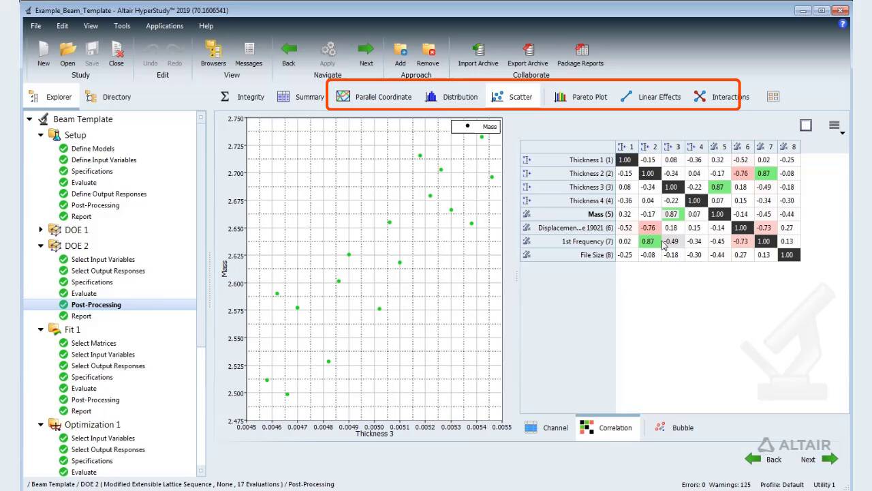
Task: Open the Linear Effects tab
Action: tap(651, 97)
